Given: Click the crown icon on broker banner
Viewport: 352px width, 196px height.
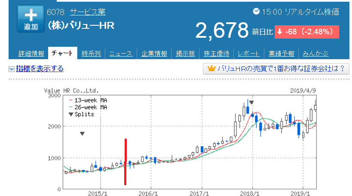Looking at the screenshot, I should point(211,68).
